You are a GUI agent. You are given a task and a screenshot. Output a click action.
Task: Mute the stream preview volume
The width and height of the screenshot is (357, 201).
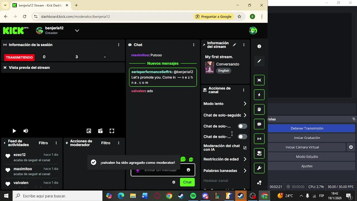pyautogui.click(x=26, y=131)
